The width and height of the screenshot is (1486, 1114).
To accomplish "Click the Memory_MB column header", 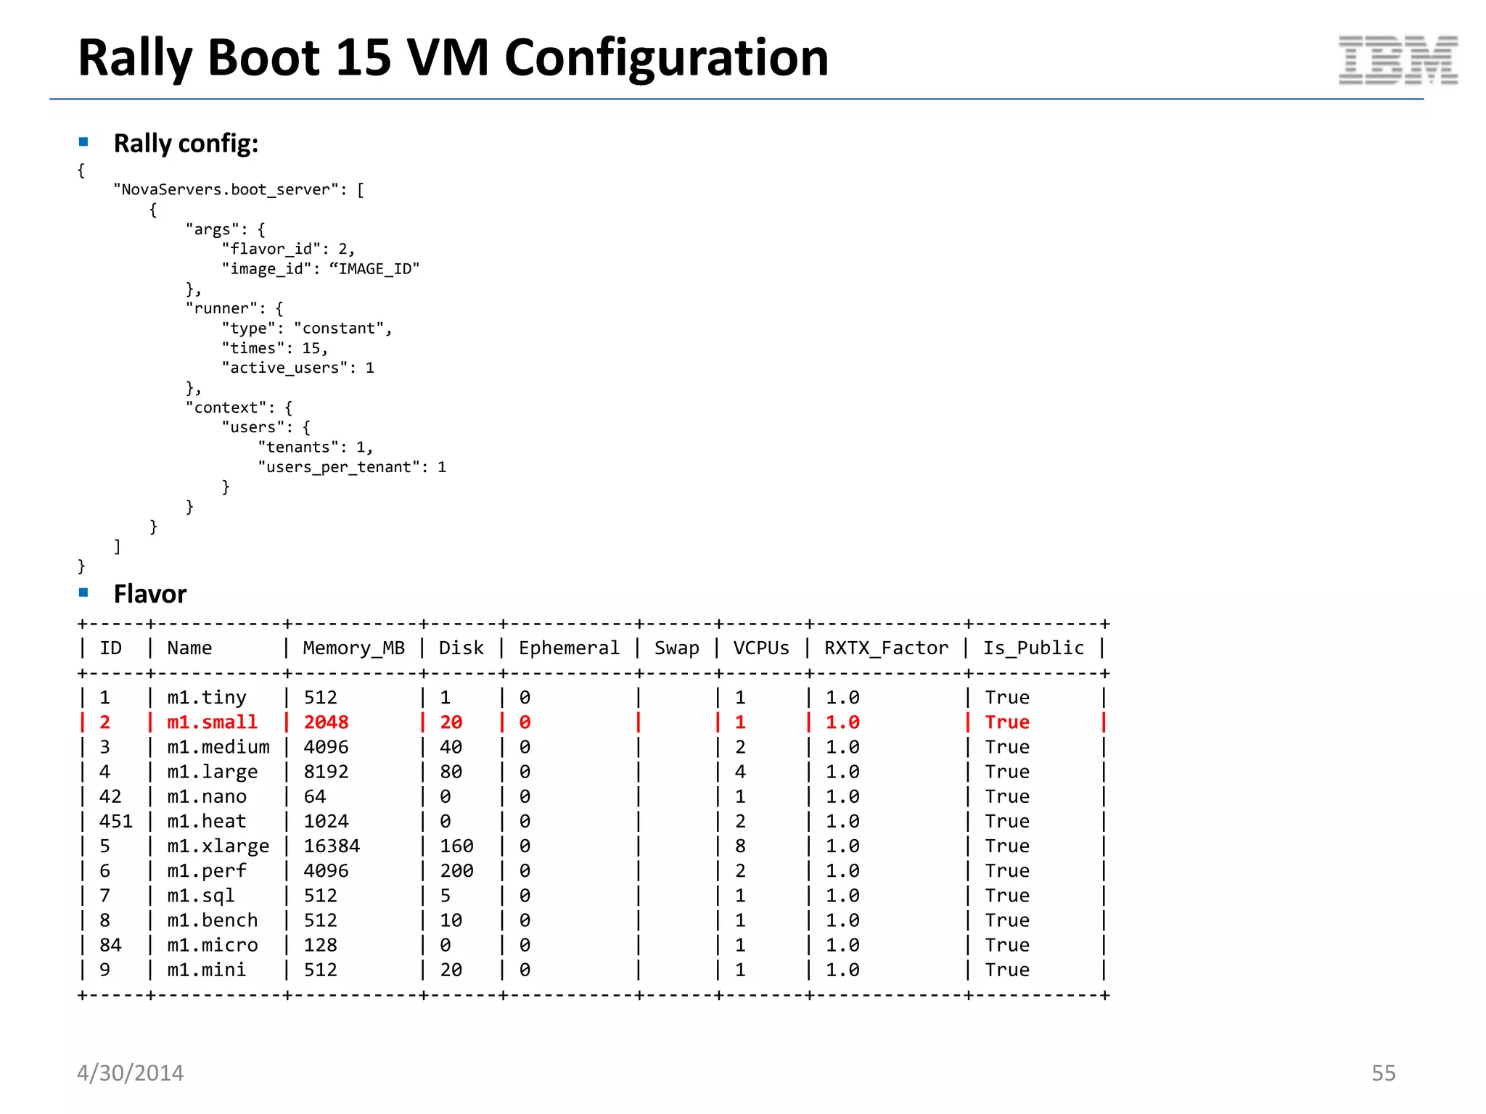I will [353, 648].
